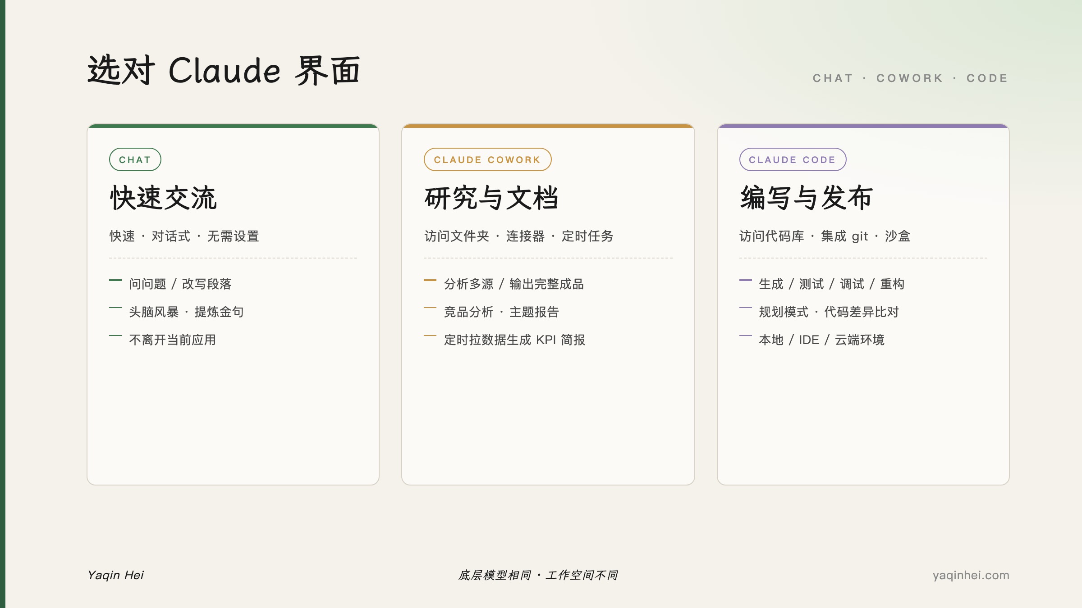1082x608 pixels.
Task: Click bullet 头脑风暴 · 提炼金句
Action: (x=186, y=312)
